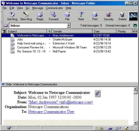The image size is (139, 131).
Task: Click the 4/23/98 19:42 date cell
Action: (102, 51)
